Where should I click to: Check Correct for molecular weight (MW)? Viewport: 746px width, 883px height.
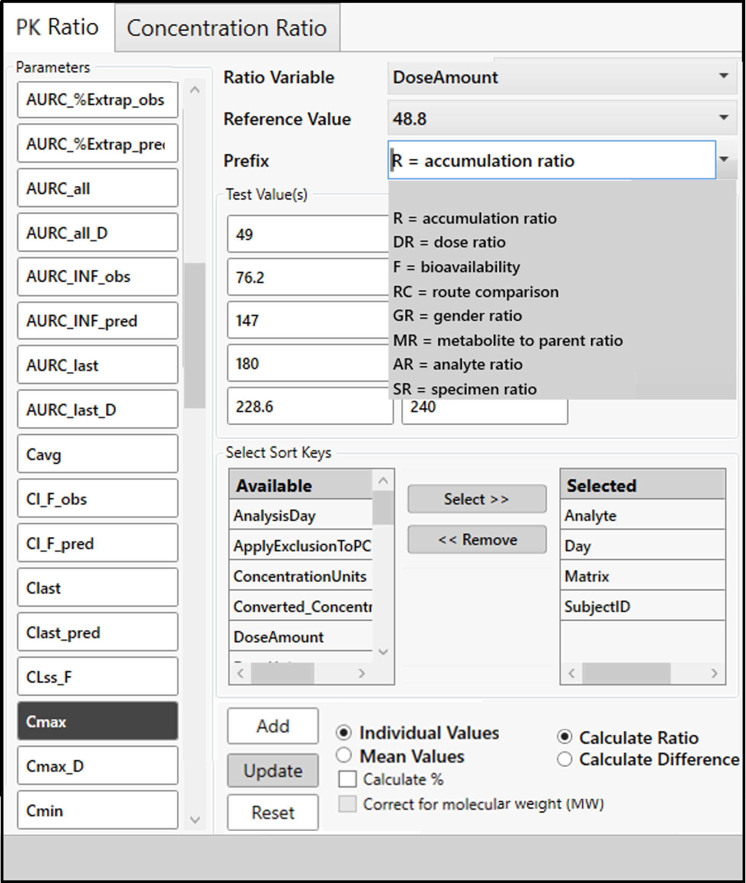click(x=347, y=803)
